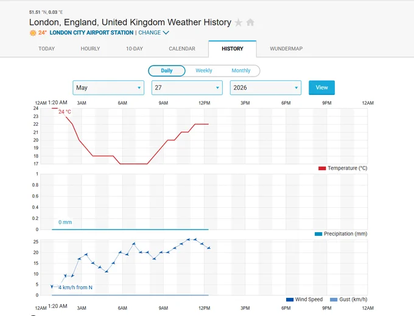Click the 1:20 AM time marker at top

pyautogui.click(x=58, y=103)
